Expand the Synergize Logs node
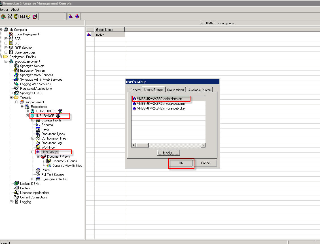320x244 pixels. click(6, 52)
